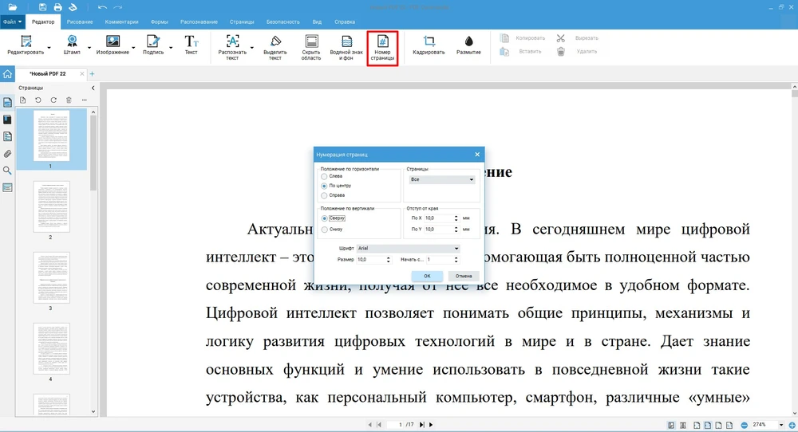Click the Выделить текст highlighter icon
The image size is (798, 432).
pos(275,41)
